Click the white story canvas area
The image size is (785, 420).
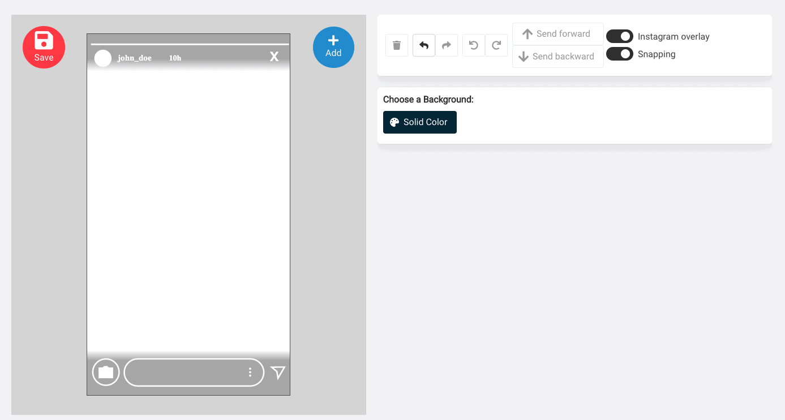point(188,214)
